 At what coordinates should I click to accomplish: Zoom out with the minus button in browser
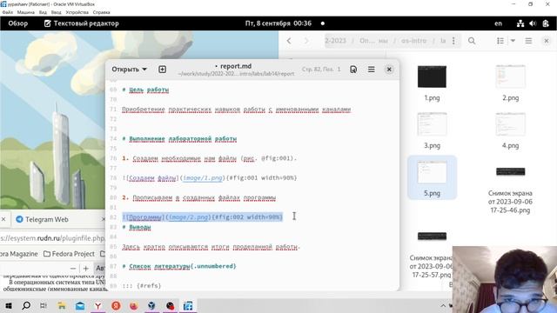click(x=73, y=269)
